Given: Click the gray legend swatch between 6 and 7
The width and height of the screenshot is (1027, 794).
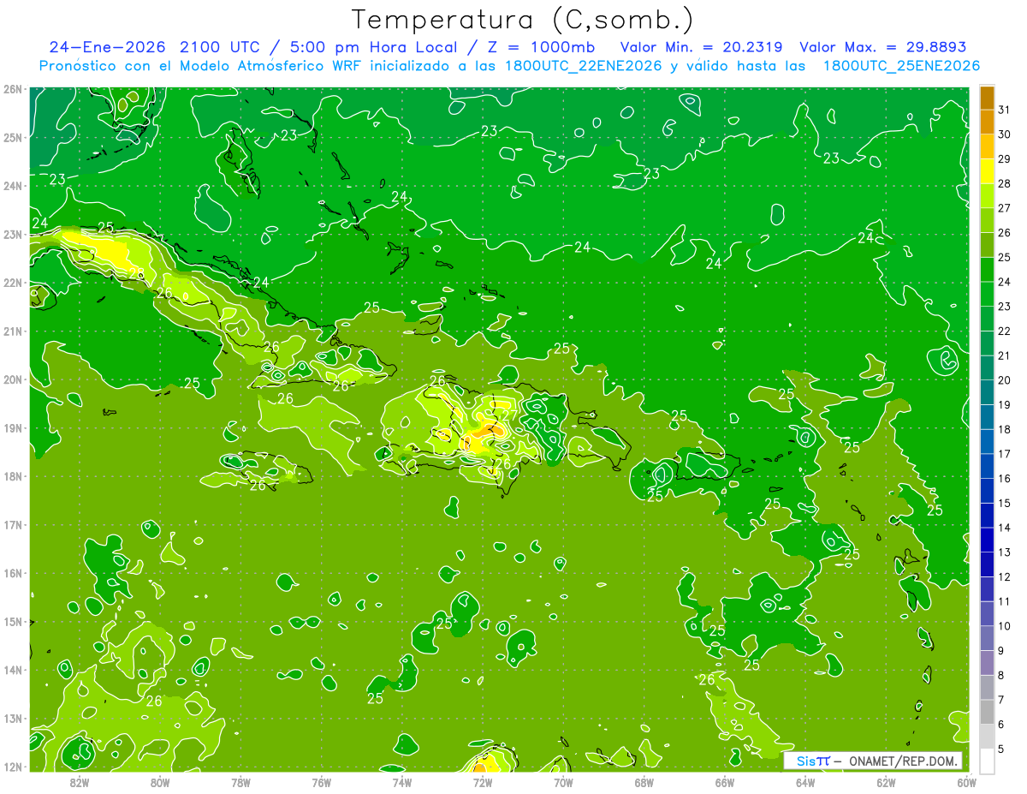Looking at the screenshot, I should tap(987, 712).
